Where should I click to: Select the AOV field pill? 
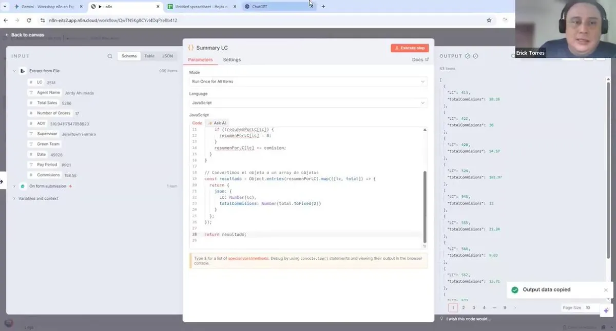[37, 123]
